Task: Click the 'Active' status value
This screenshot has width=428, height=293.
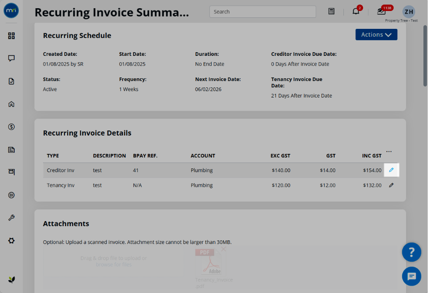Action: (50, 89)
